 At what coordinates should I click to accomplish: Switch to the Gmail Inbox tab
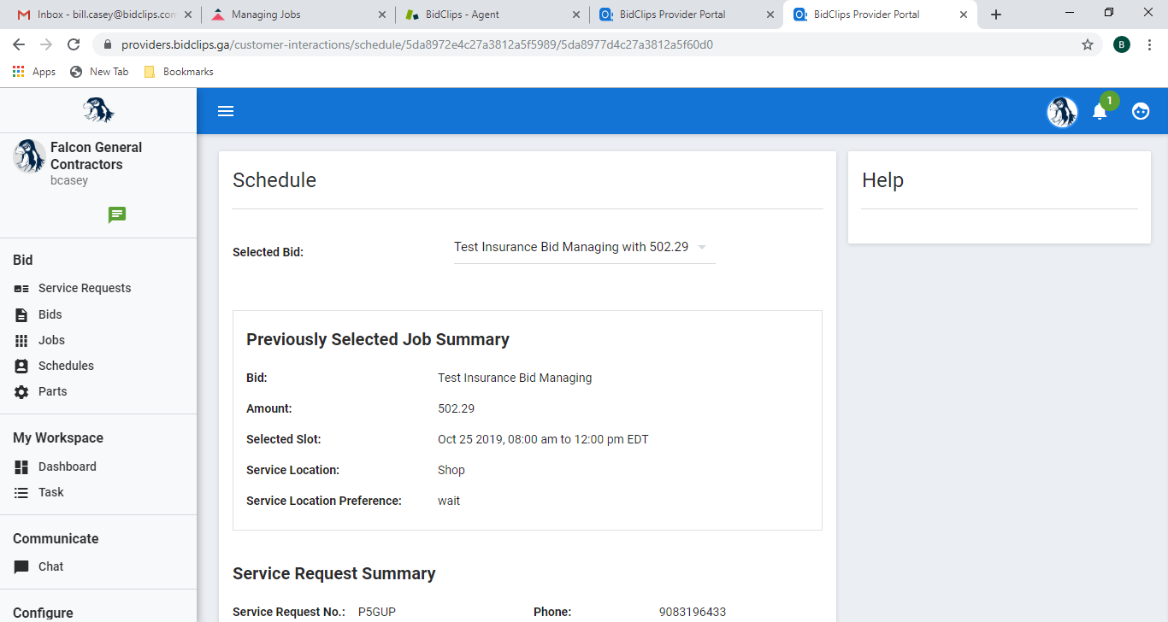click(x=103, y=15)
